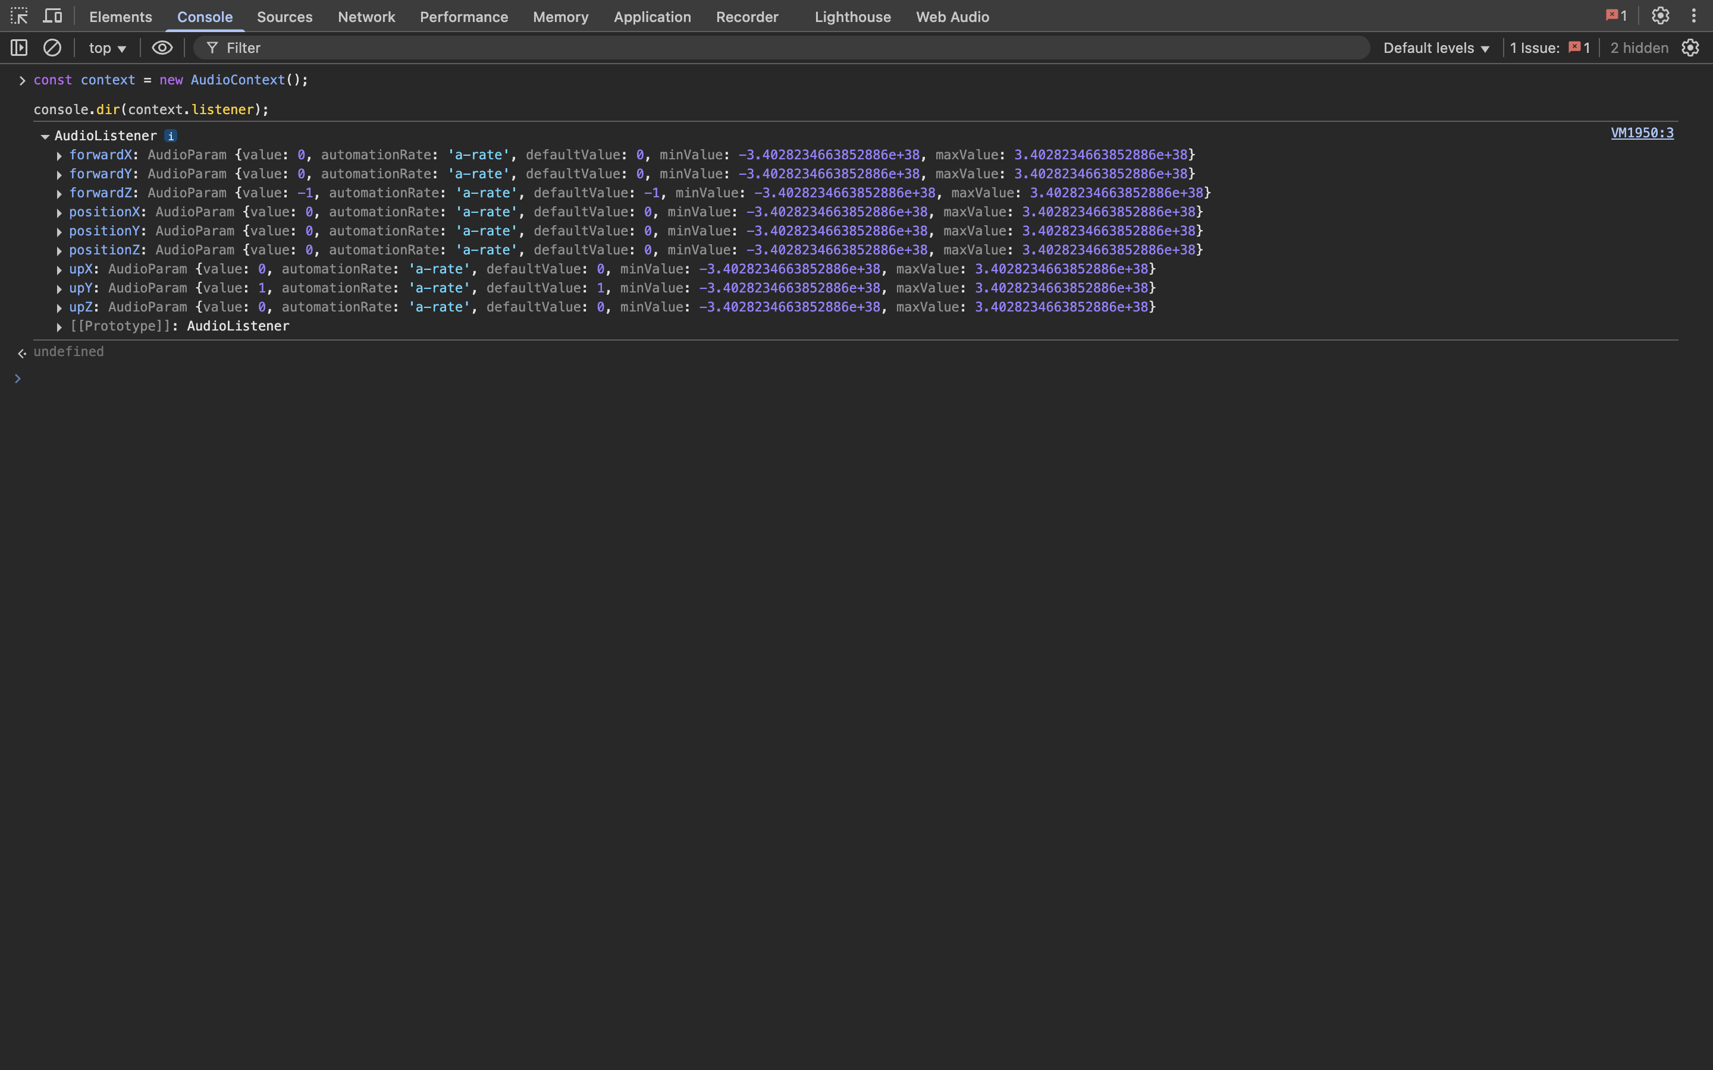Viewport: 1713px width, 1070px height.
Task: Click the forwardZ property name
Action: pyautogui.click(x=101, y=193)
